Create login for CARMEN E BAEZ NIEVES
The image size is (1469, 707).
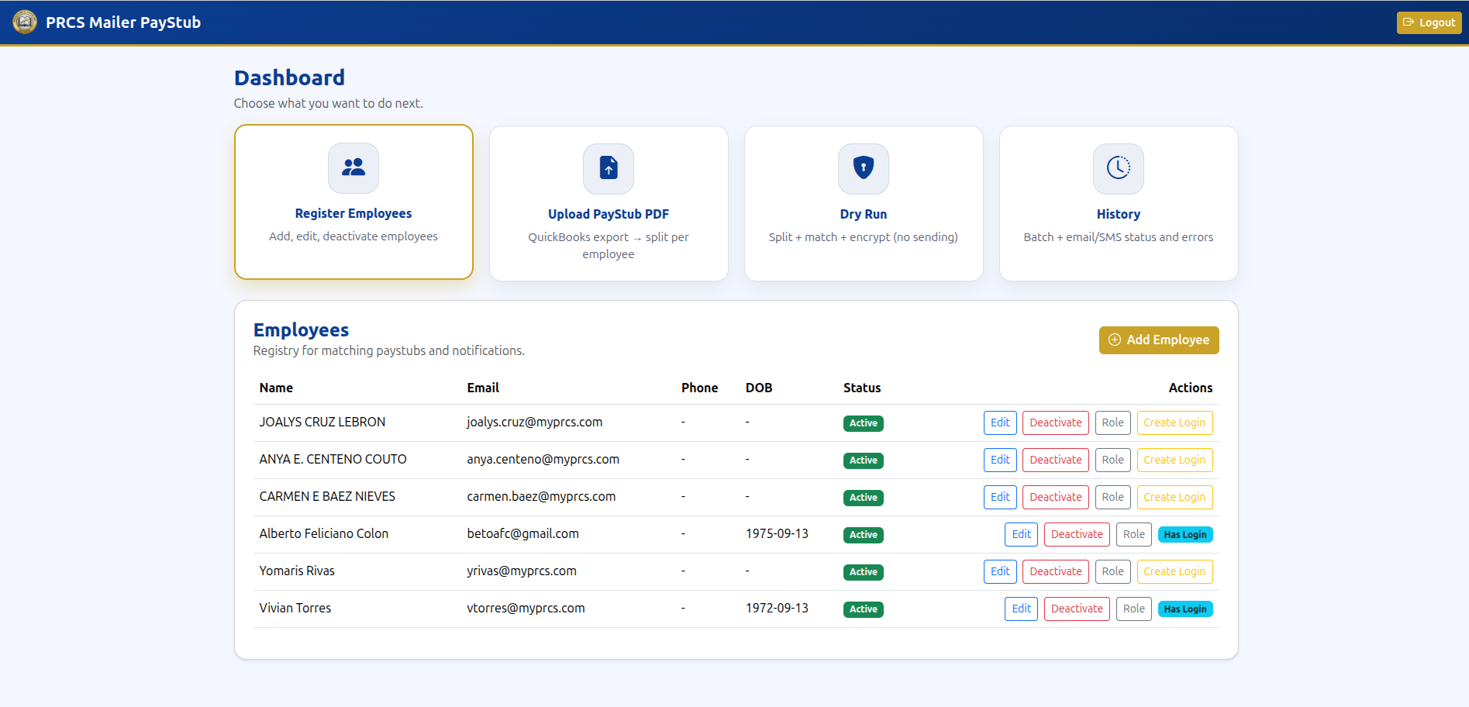coord(1174,497)
